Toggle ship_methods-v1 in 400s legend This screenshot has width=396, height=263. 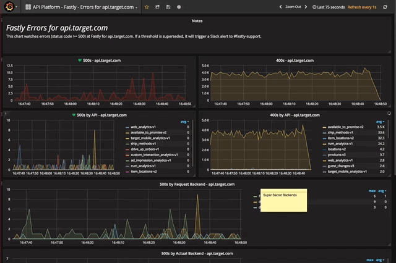click(340, 133)
